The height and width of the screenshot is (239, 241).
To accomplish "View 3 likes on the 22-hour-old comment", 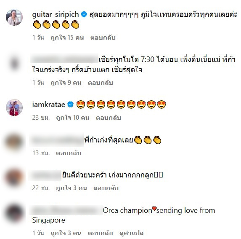I will (x=72, y=188).
